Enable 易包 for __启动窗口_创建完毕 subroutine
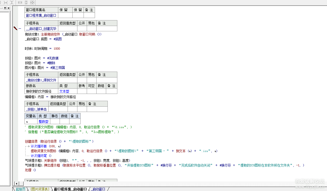 [91, 28]
